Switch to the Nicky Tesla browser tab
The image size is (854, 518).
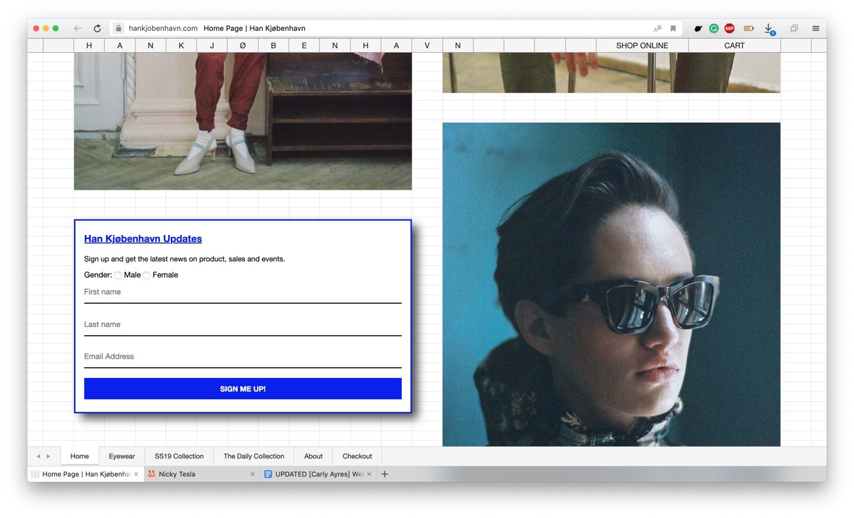point(201,474)
